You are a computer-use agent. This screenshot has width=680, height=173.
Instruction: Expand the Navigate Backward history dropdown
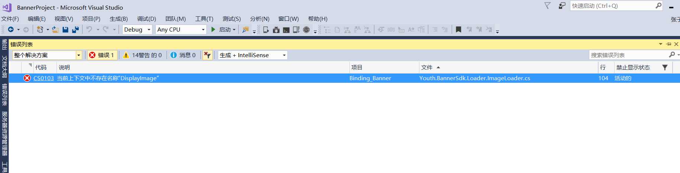tap(18, 30)
